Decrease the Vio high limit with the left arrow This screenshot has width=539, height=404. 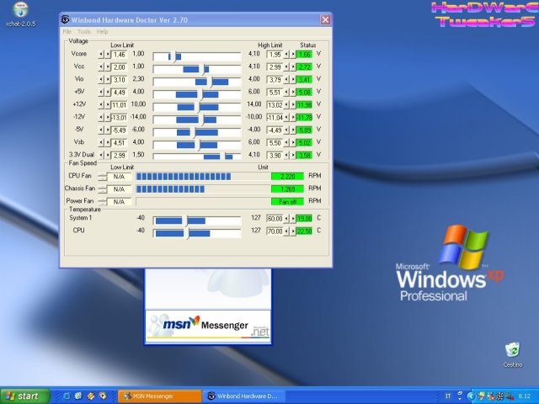pos(286,80)
